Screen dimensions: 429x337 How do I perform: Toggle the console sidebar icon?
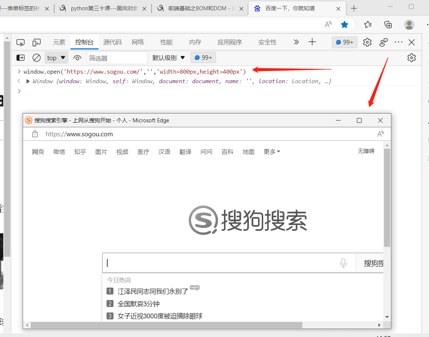pyautogui.click(x=20, y=58)
